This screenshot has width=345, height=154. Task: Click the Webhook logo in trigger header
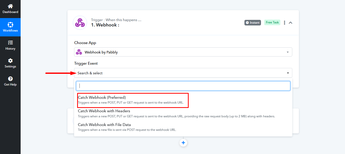click(x=80, y=23)
